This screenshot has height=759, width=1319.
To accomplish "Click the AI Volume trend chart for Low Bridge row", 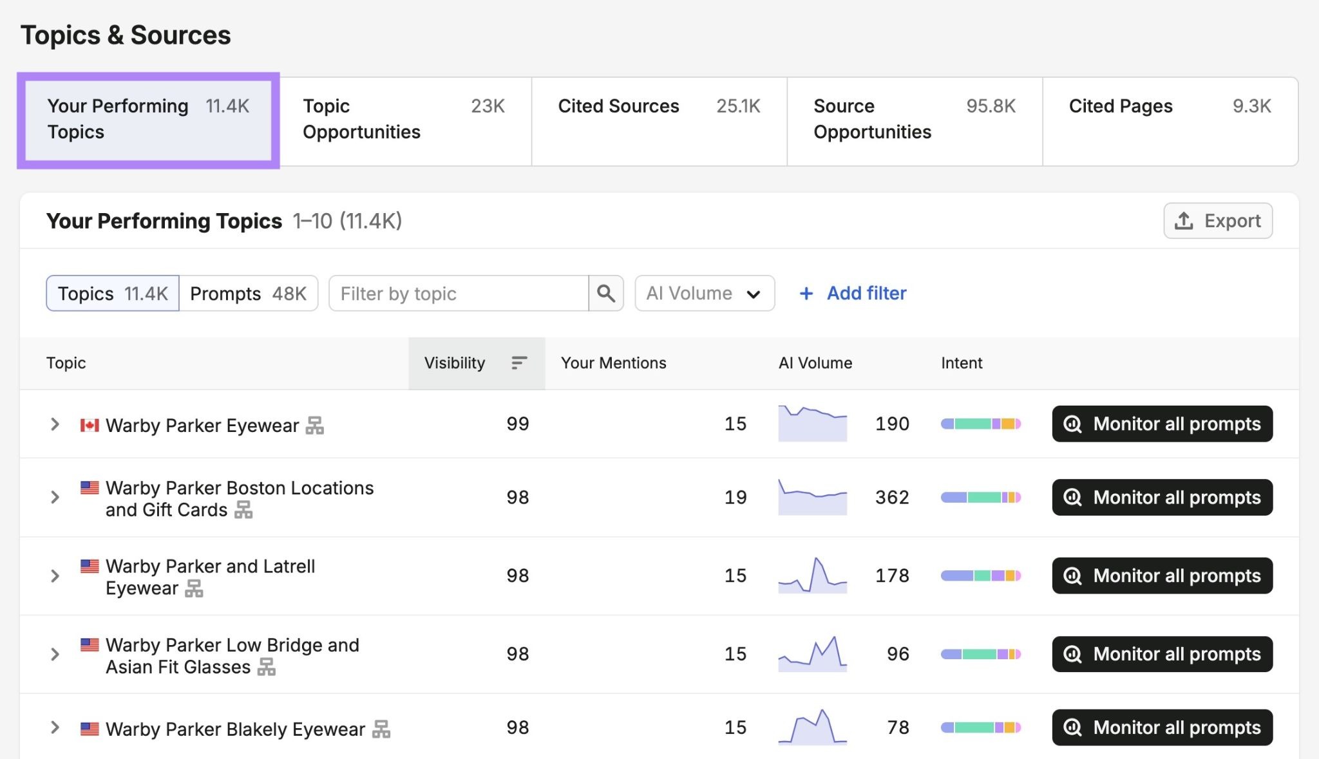I will 813,653.
